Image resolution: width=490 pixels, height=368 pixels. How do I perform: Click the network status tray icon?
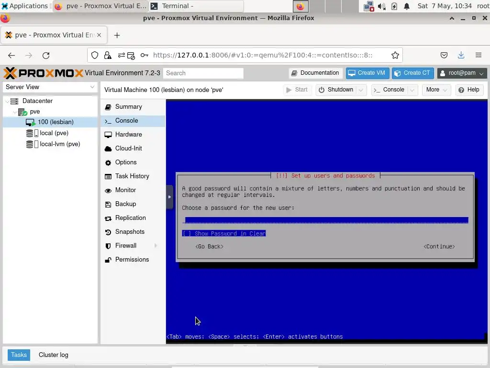click(x=369, y=6)
